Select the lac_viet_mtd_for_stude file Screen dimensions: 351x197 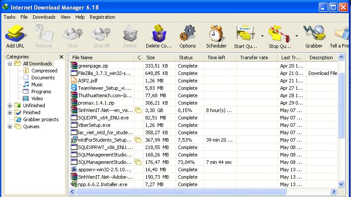tap(105, 132)
